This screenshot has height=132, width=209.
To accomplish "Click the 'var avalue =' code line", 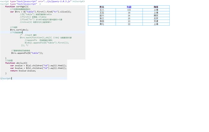I will point(38,66).
